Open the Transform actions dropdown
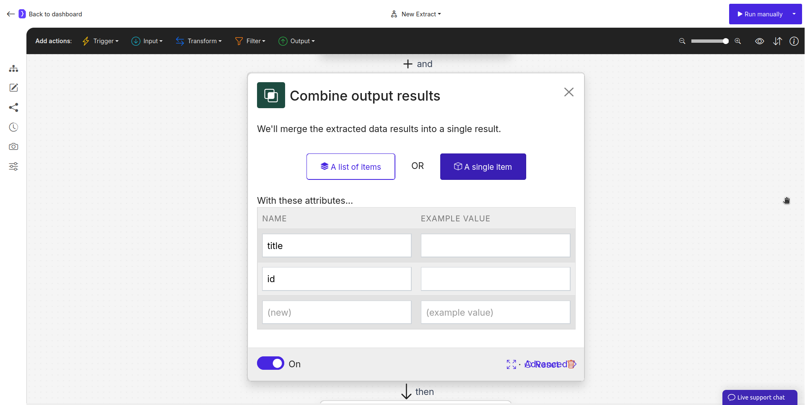The height and width of the screenshot is (405, 805). pyautogui.click(x=199, y=41)
